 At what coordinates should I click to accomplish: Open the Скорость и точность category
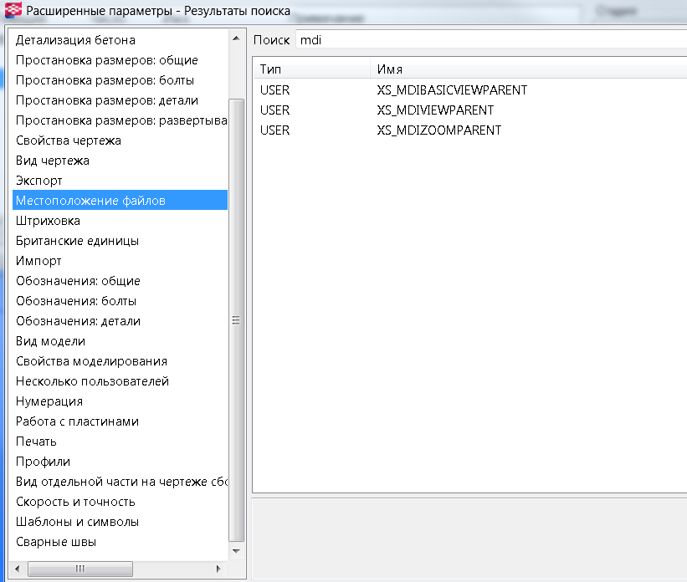click(x=75, y=502)
